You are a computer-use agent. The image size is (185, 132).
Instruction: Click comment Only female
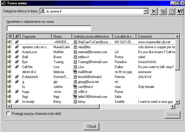146,87
